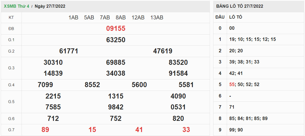305x136 pixels.
Task: Click the date Ngày 27/7/2022 in the header
Action: point(50,6)
